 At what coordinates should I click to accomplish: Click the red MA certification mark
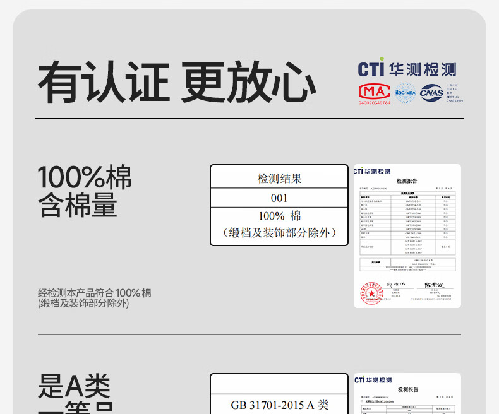click(374, 93)
